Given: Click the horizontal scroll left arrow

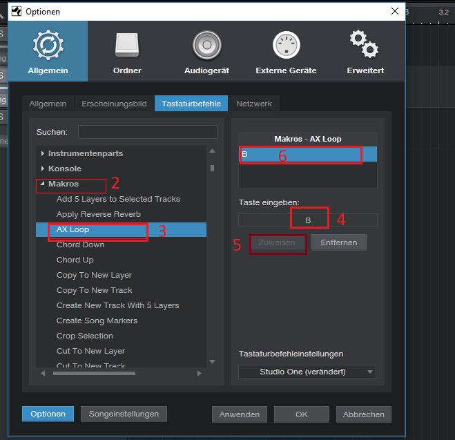Looking at the screenshot, I should click(x=43, y=374).
